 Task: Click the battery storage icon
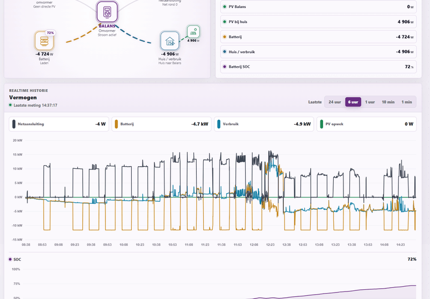[x=44, y=41]
